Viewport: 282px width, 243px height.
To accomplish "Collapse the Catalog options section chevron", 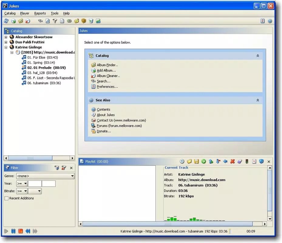I will pyautogui.click(x=258, y=56).
